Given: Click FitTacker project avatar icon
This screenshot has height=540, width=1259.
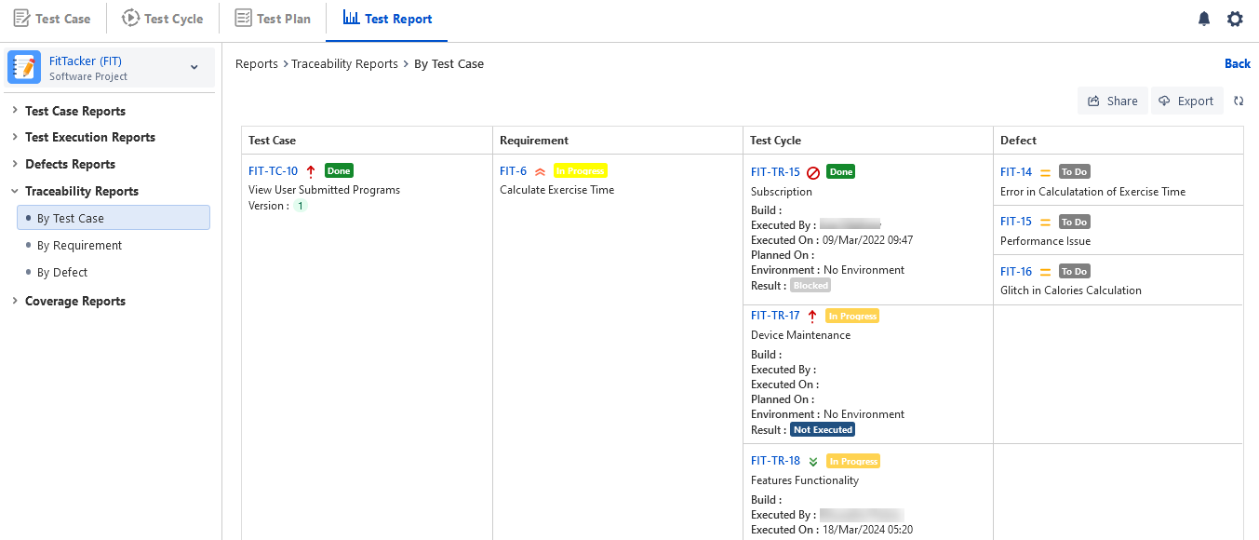Looking at the screenshot, I should point(24,67).
